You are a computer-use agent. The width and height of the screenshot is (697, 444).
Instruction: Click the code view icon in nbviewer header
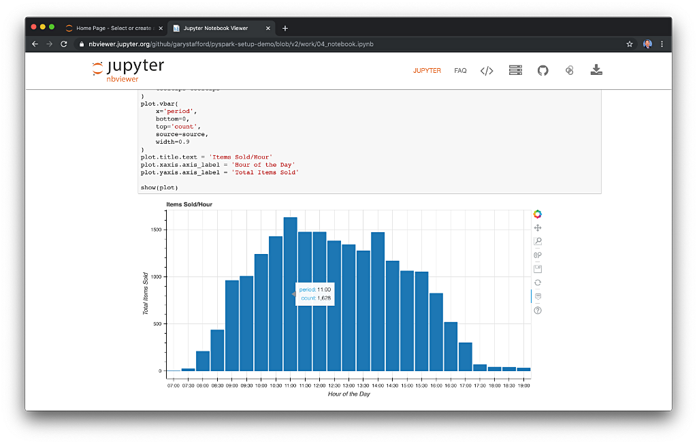487,70
